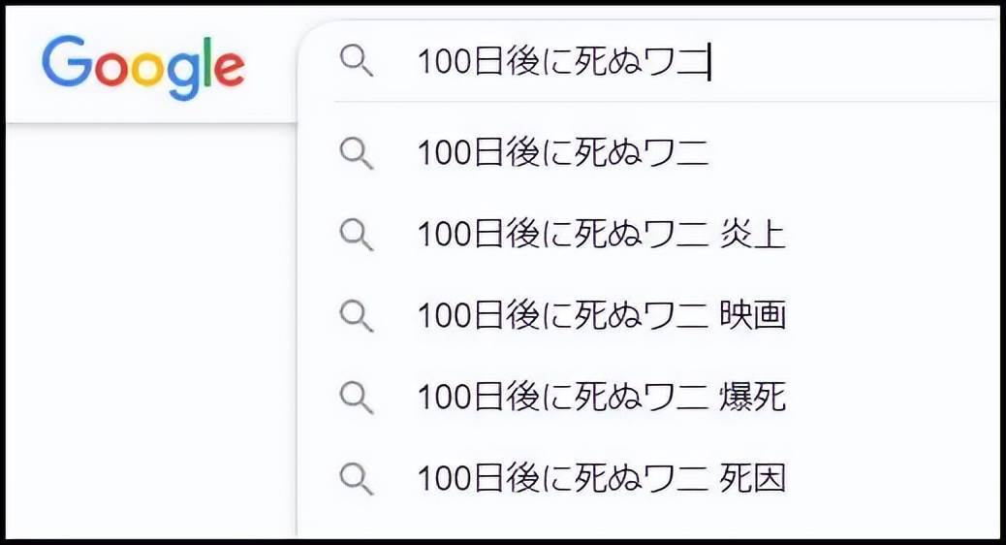1006x545 pixels.
Task: Click the word 炎上 in the suggestions list
Action: click(x=753, y=235)
